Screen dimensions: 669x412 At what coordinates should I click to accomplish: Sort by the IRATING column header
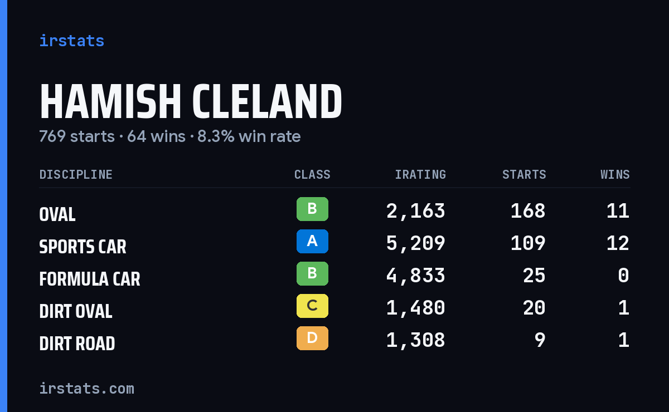coord(420,174)
